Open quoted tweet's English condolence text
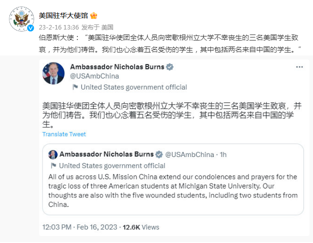This screenshot has width=313, height=243. (x=173, y=190)
